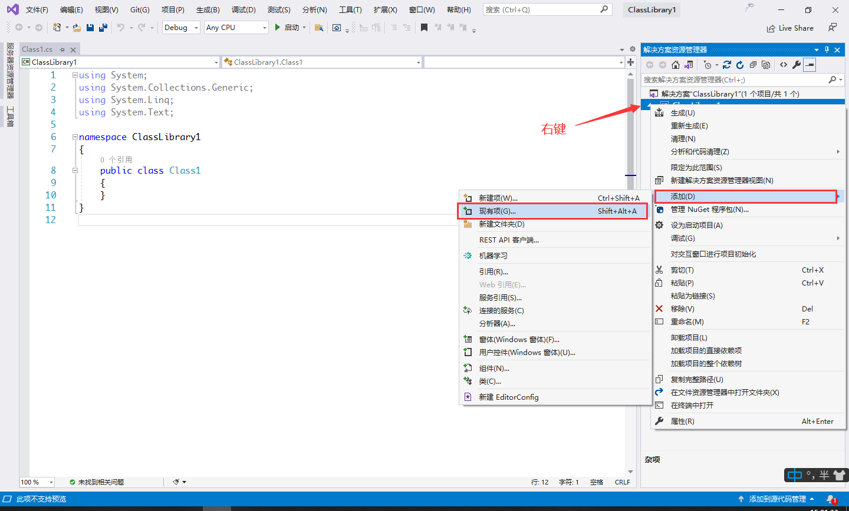The width and height of the screenshot is (849, 511).
Task: Select Add Existing Item in submenu
Action: [x=552, y=211]
